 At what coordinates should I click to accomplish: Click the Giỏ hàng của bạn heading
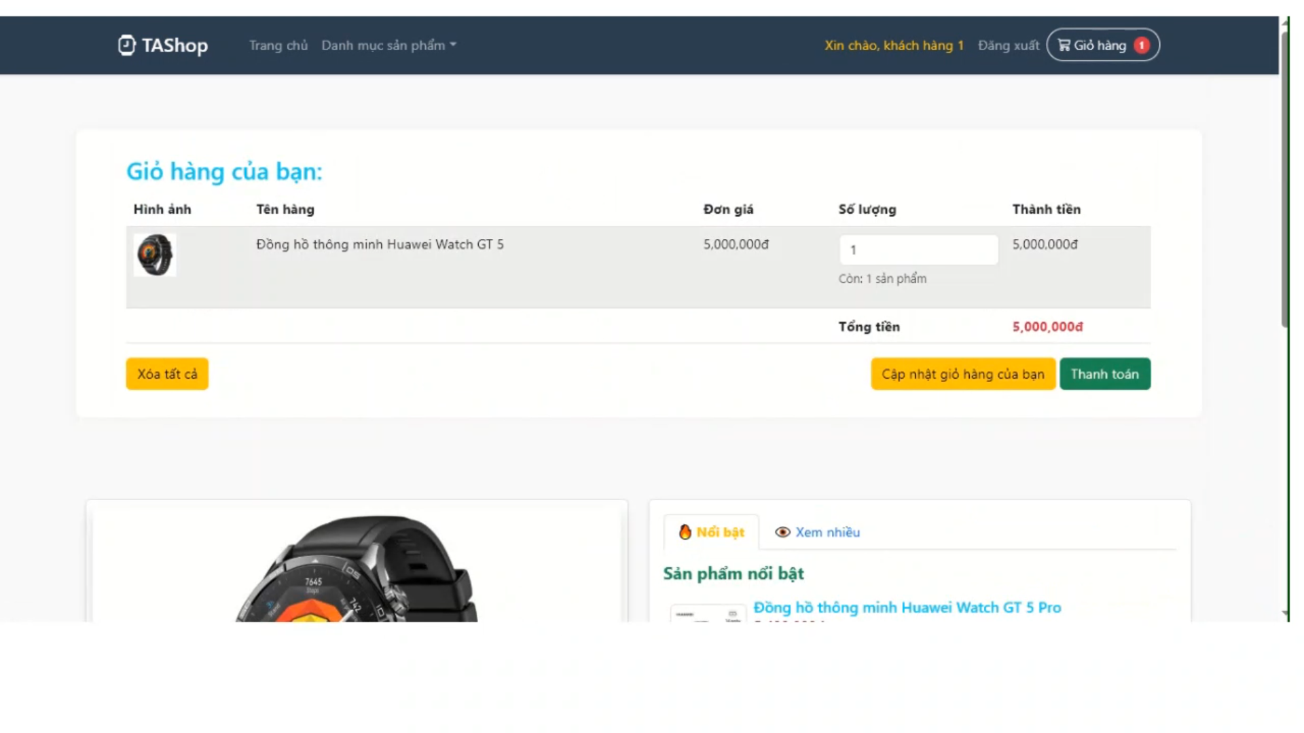pos(224,172)
